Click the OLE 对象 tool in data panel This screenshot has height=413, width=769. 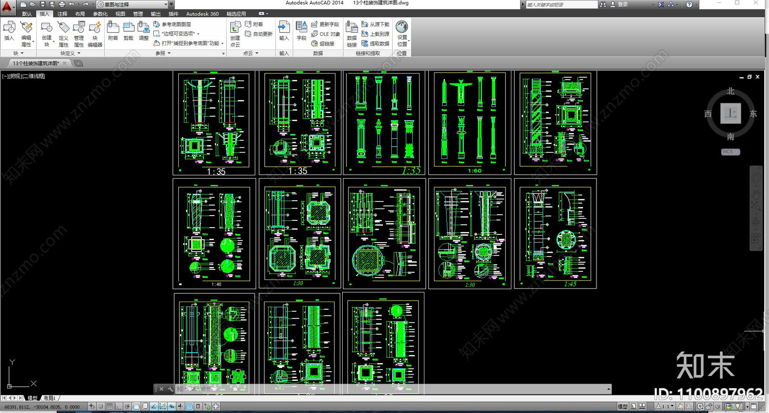pyautogui.click(x=325, y=34)
